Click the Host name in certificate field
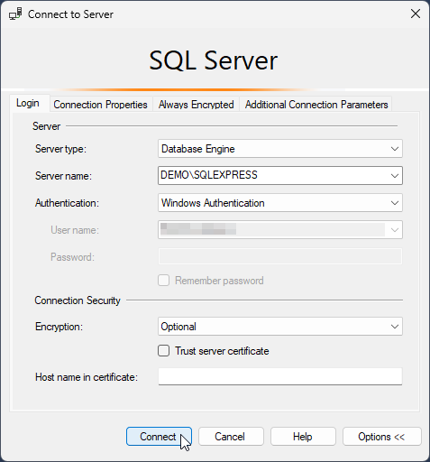The image size is (430, 462). pos(280,376)
